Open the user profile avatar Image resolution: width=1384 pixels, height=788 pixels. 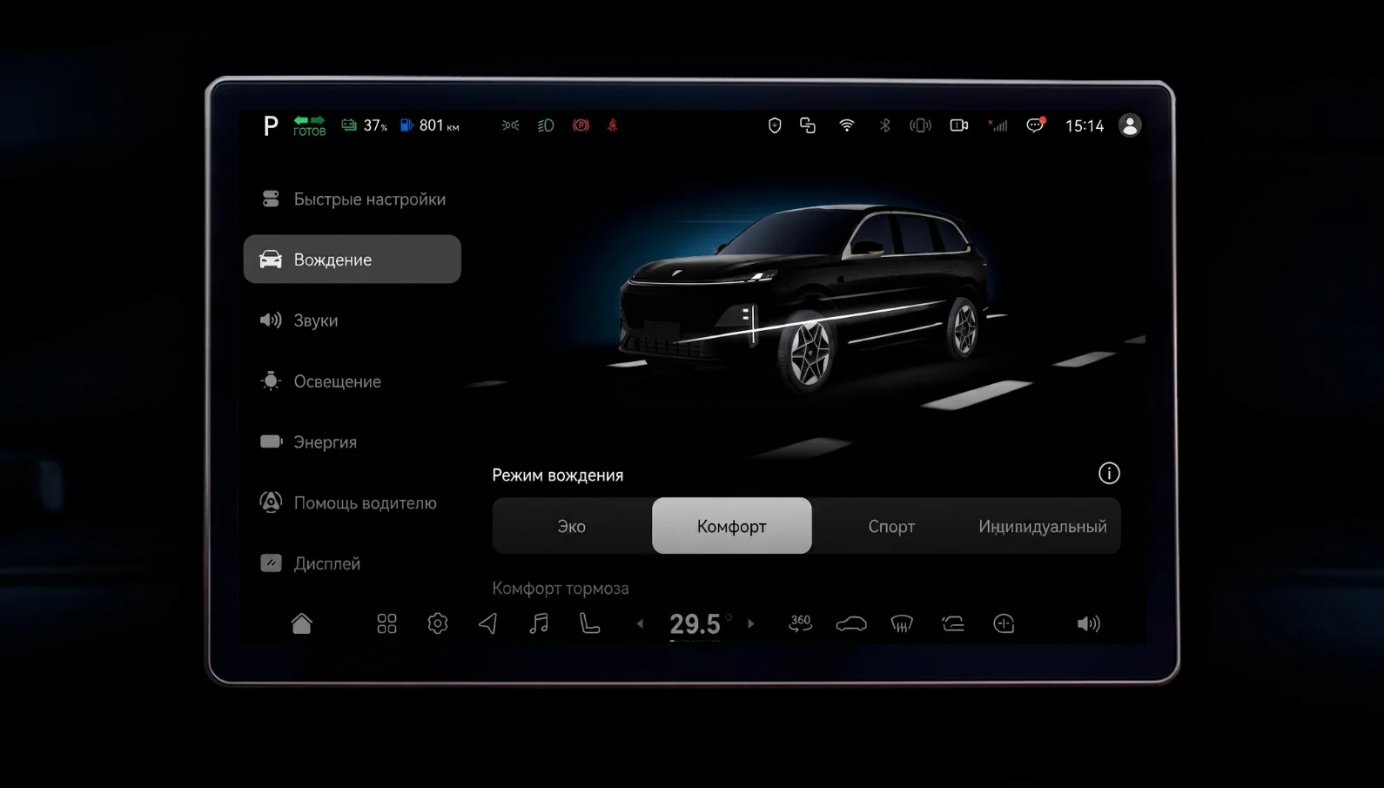(1130, 125)
